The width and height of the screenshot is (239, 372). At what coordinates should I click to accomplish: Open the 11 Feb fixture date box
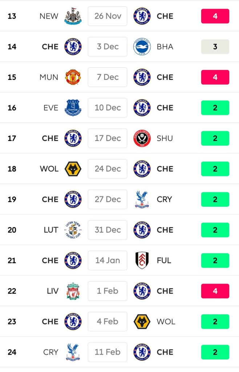(108, 352)
